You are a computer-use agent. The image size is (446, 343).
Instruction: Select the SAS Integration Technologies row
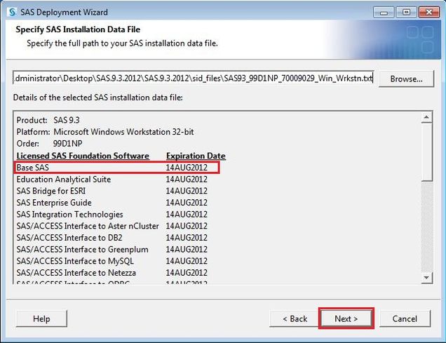pyautogui.click(x=111, y=215)
